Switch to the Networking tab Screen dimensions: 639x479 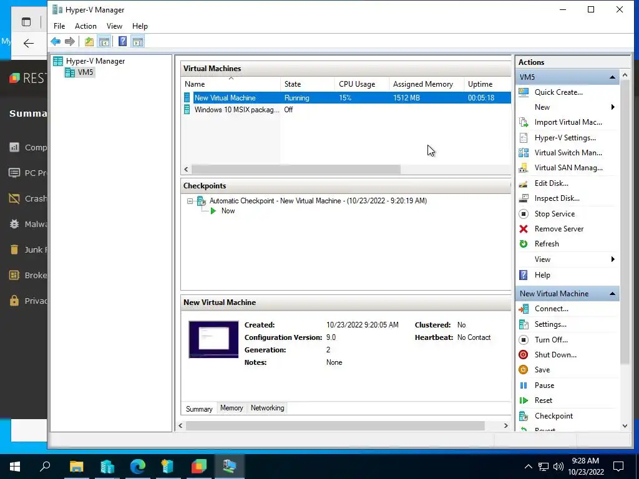click(x=267, y=408)
